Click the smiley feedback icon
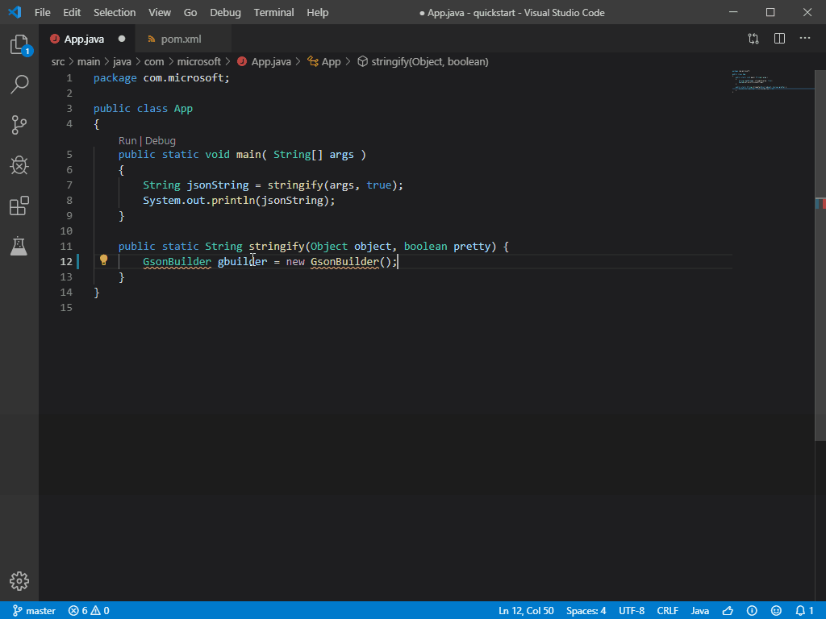 point(776,611)
